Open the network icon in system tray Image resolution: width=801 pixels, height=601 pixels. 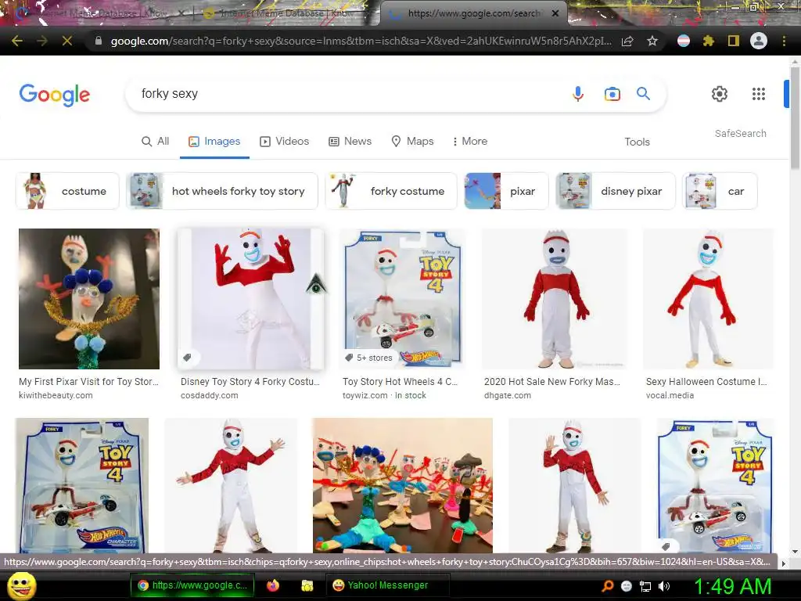click(x=645, y=586)
